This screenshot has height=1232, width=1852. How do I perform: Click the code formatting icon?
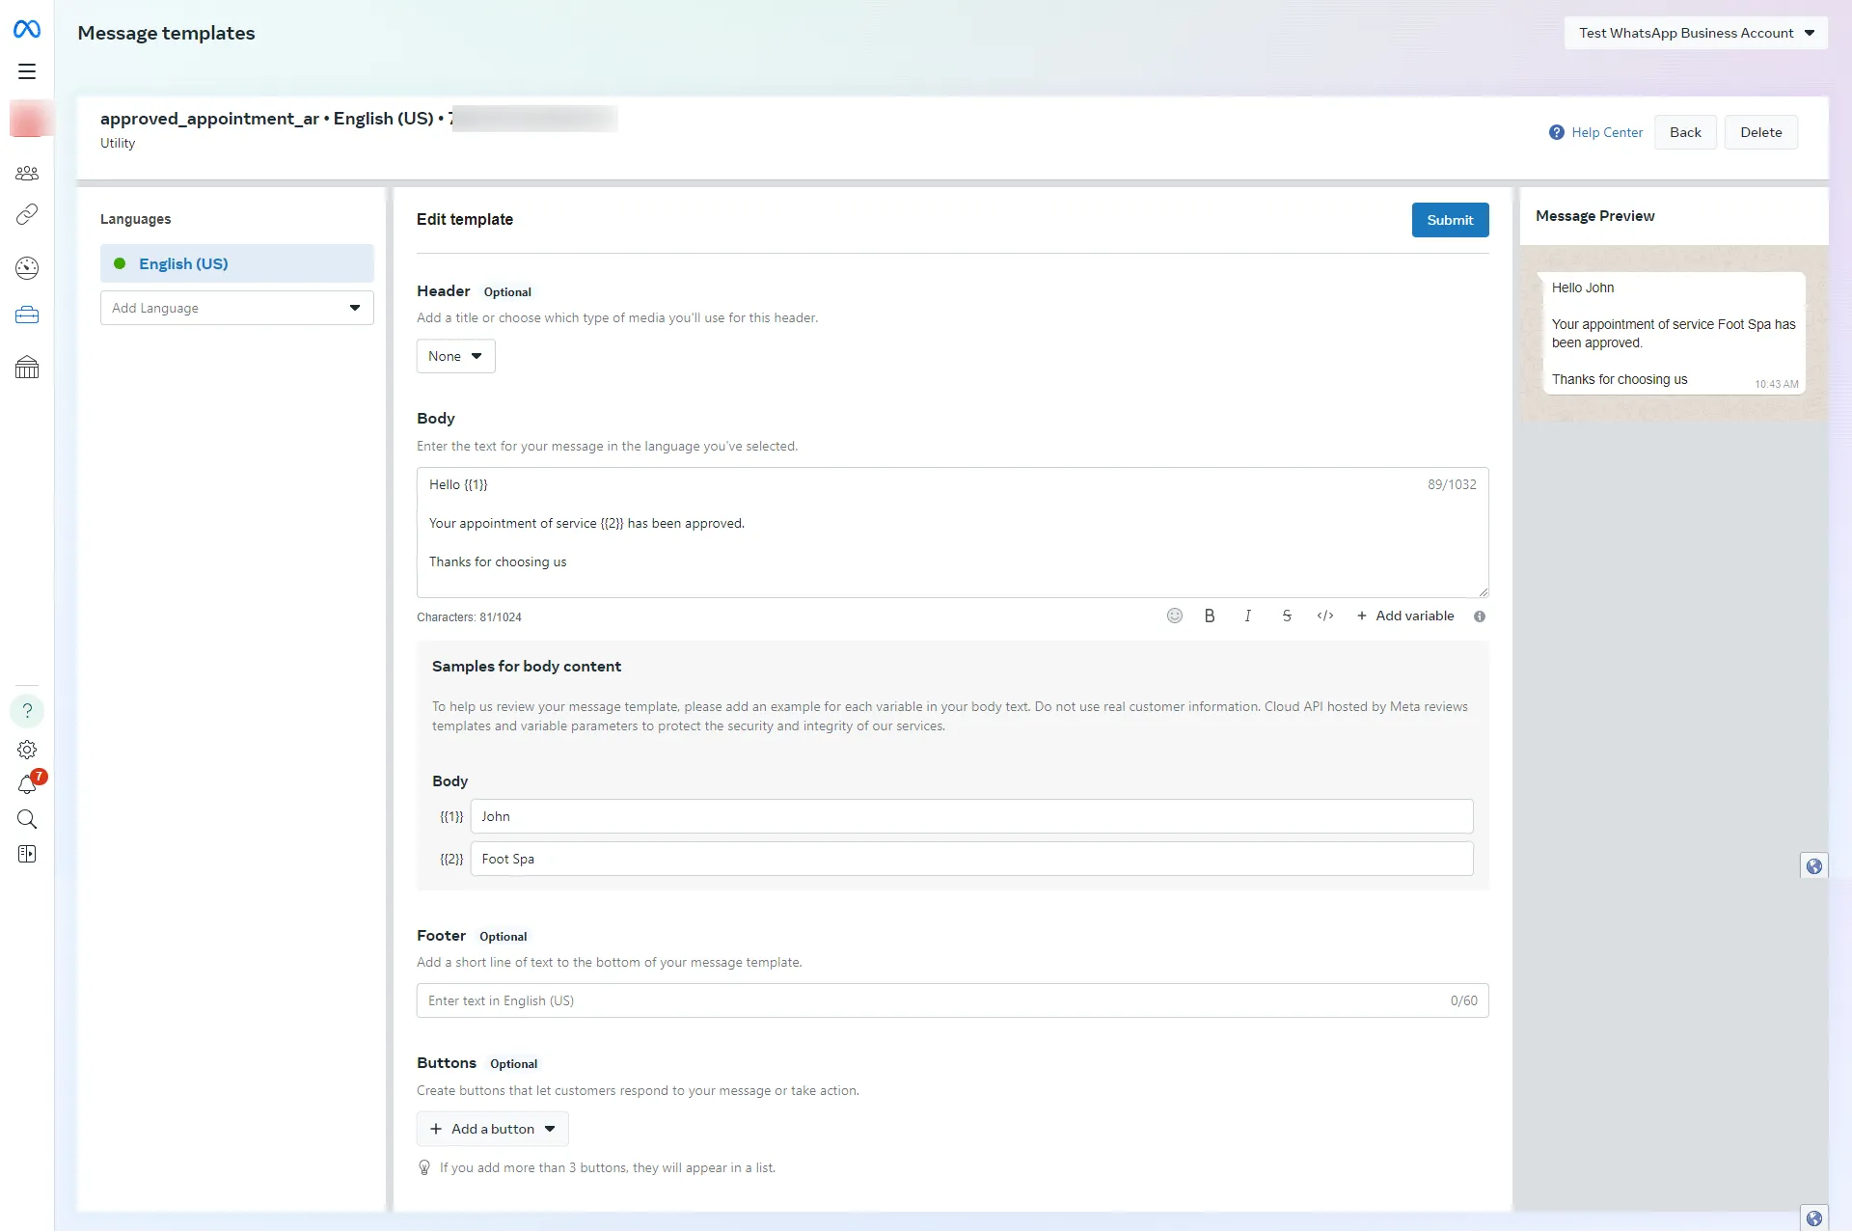point(1324,616)
